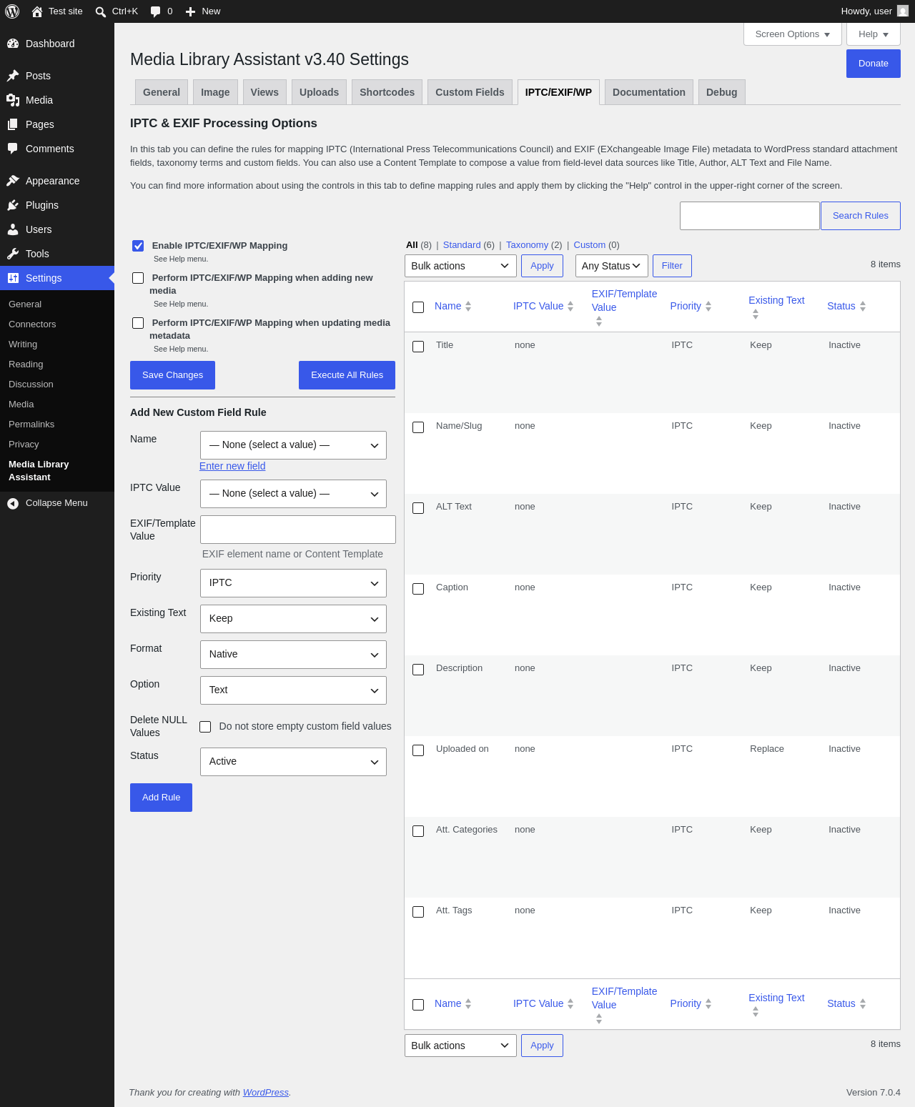
Task: Click the Settings sliders icon
Action: [x=13, y=278]
